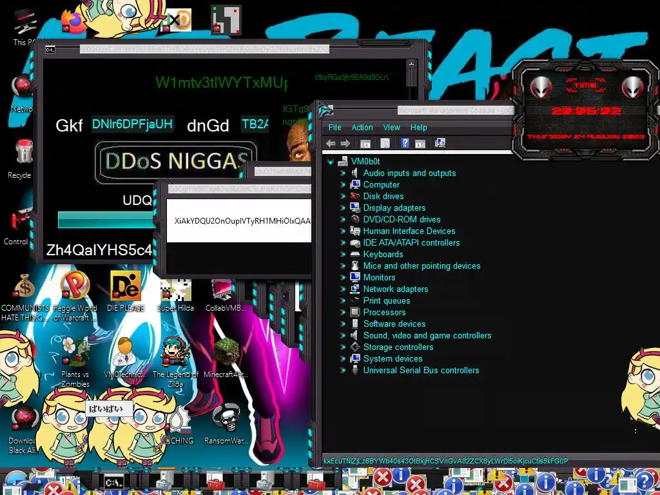Image resolution: width=660 pixels, height=495 pixels.
Task: Toggle the Show/Hide Action Pane toolbar icon
Action: pyautogui.click(x=420, y=144)
